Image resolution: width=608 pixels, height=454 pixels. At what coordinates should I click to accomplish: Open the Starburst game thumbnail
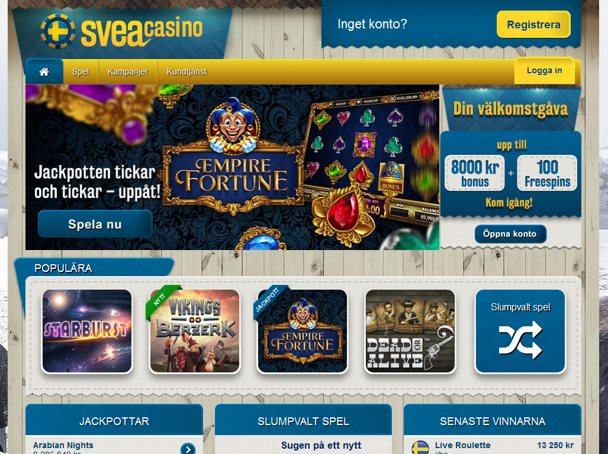[x=87, y=331]
